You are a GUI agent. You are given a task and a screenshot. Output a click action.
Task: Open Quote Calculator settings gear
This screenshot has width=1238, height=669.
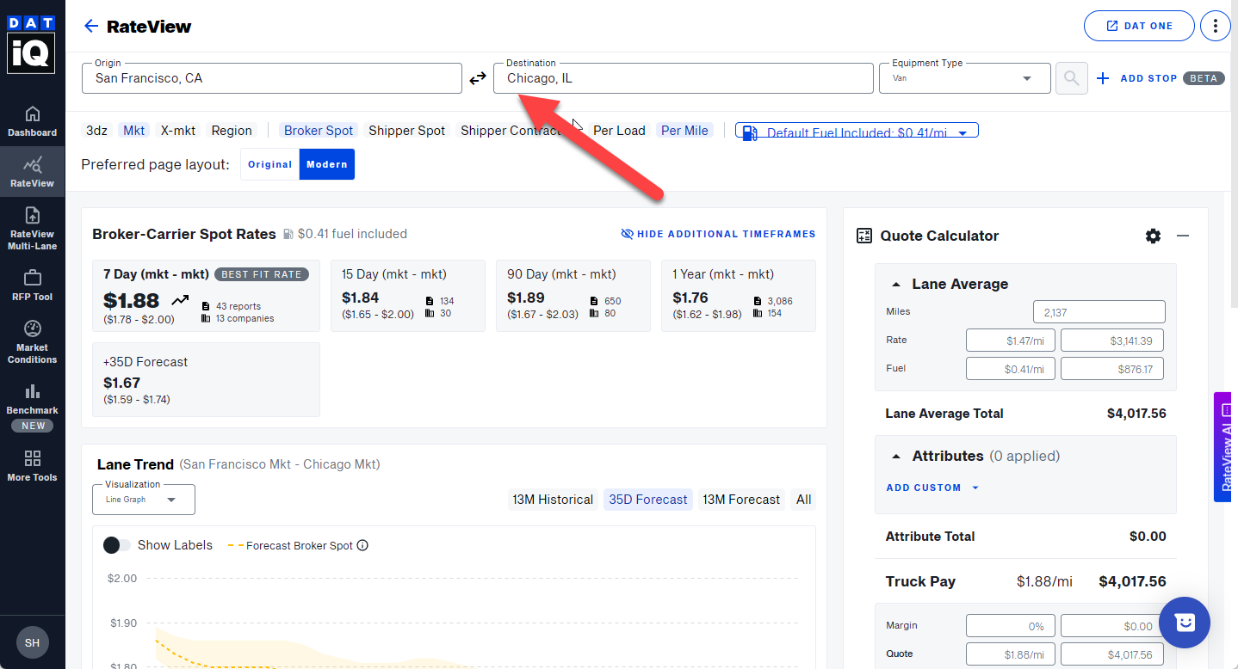click(1153, 236)
